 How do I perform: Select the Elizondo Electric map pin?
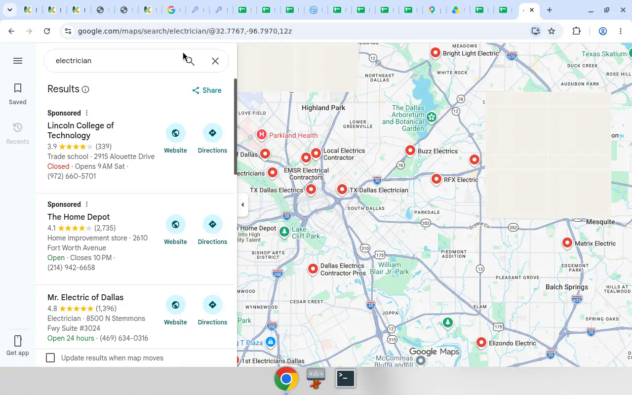481,342
